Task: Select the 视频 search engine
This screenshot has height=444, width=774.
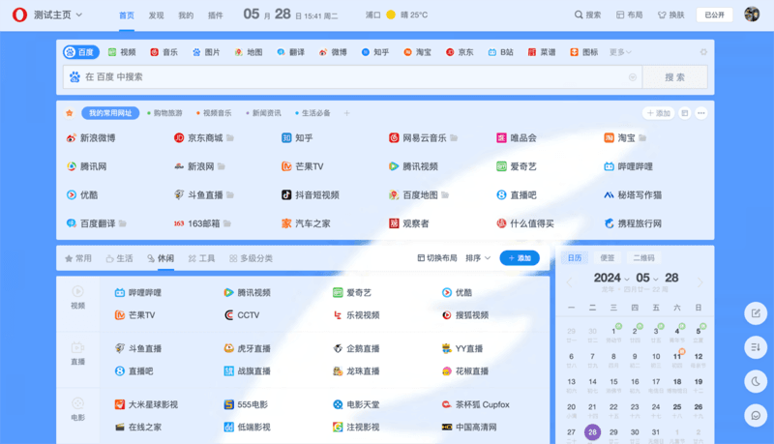Action: click(122, 52)
